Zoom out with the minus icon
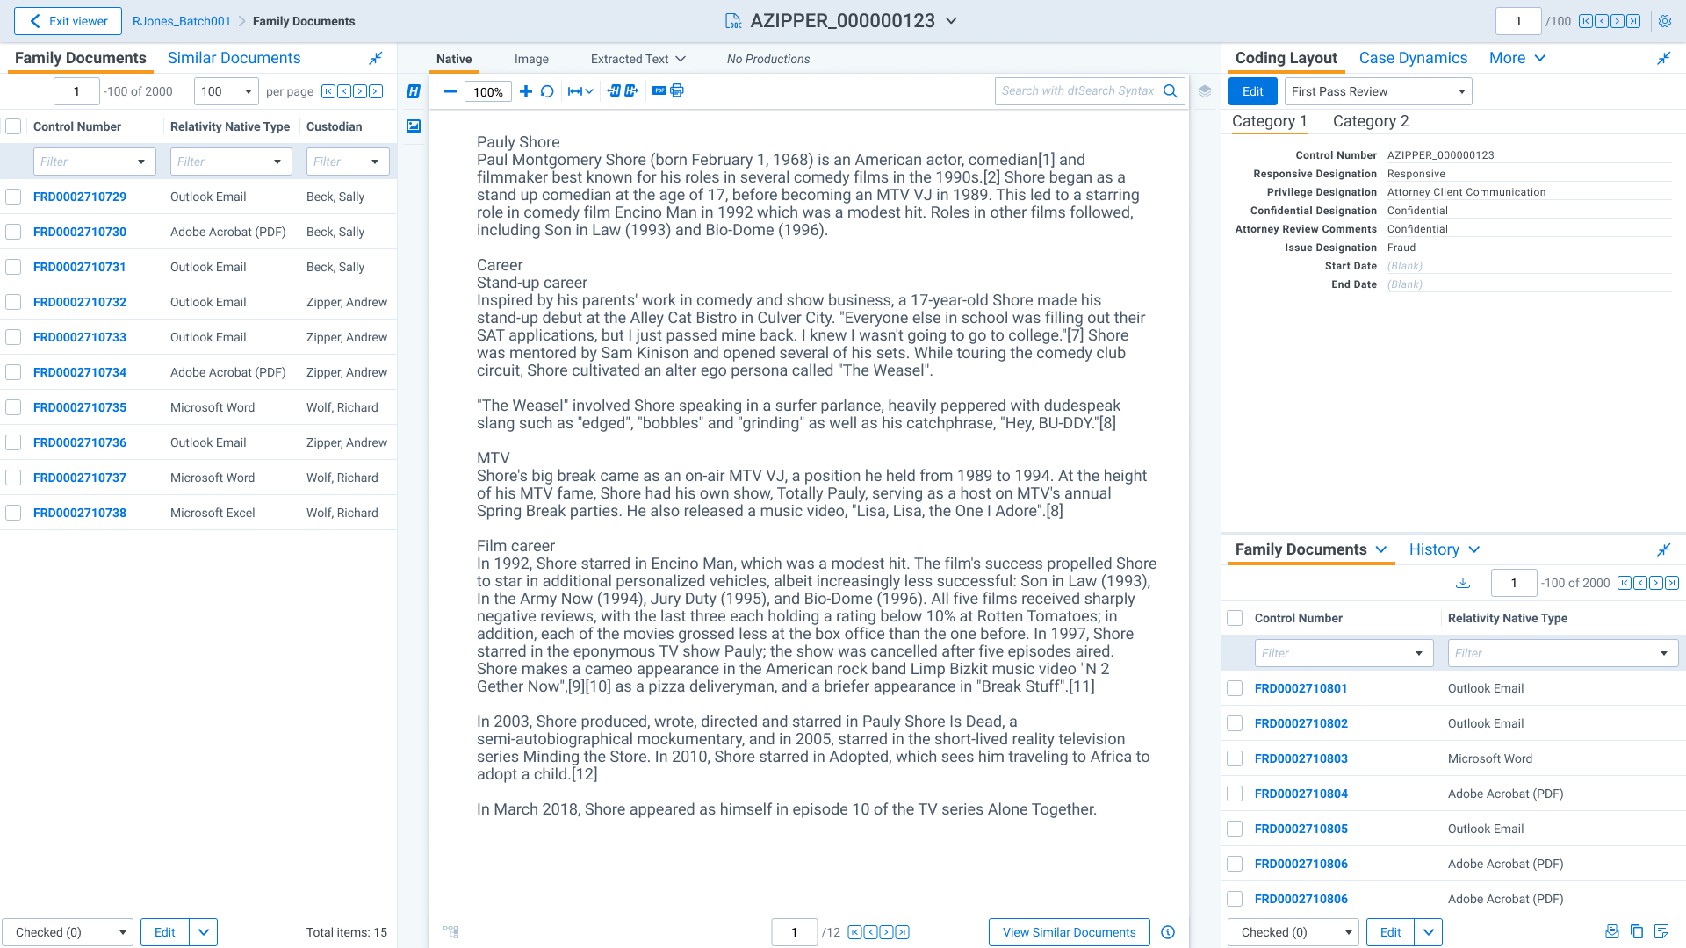The height and width of the screenshot is (948, 1686). pos(450,91)
